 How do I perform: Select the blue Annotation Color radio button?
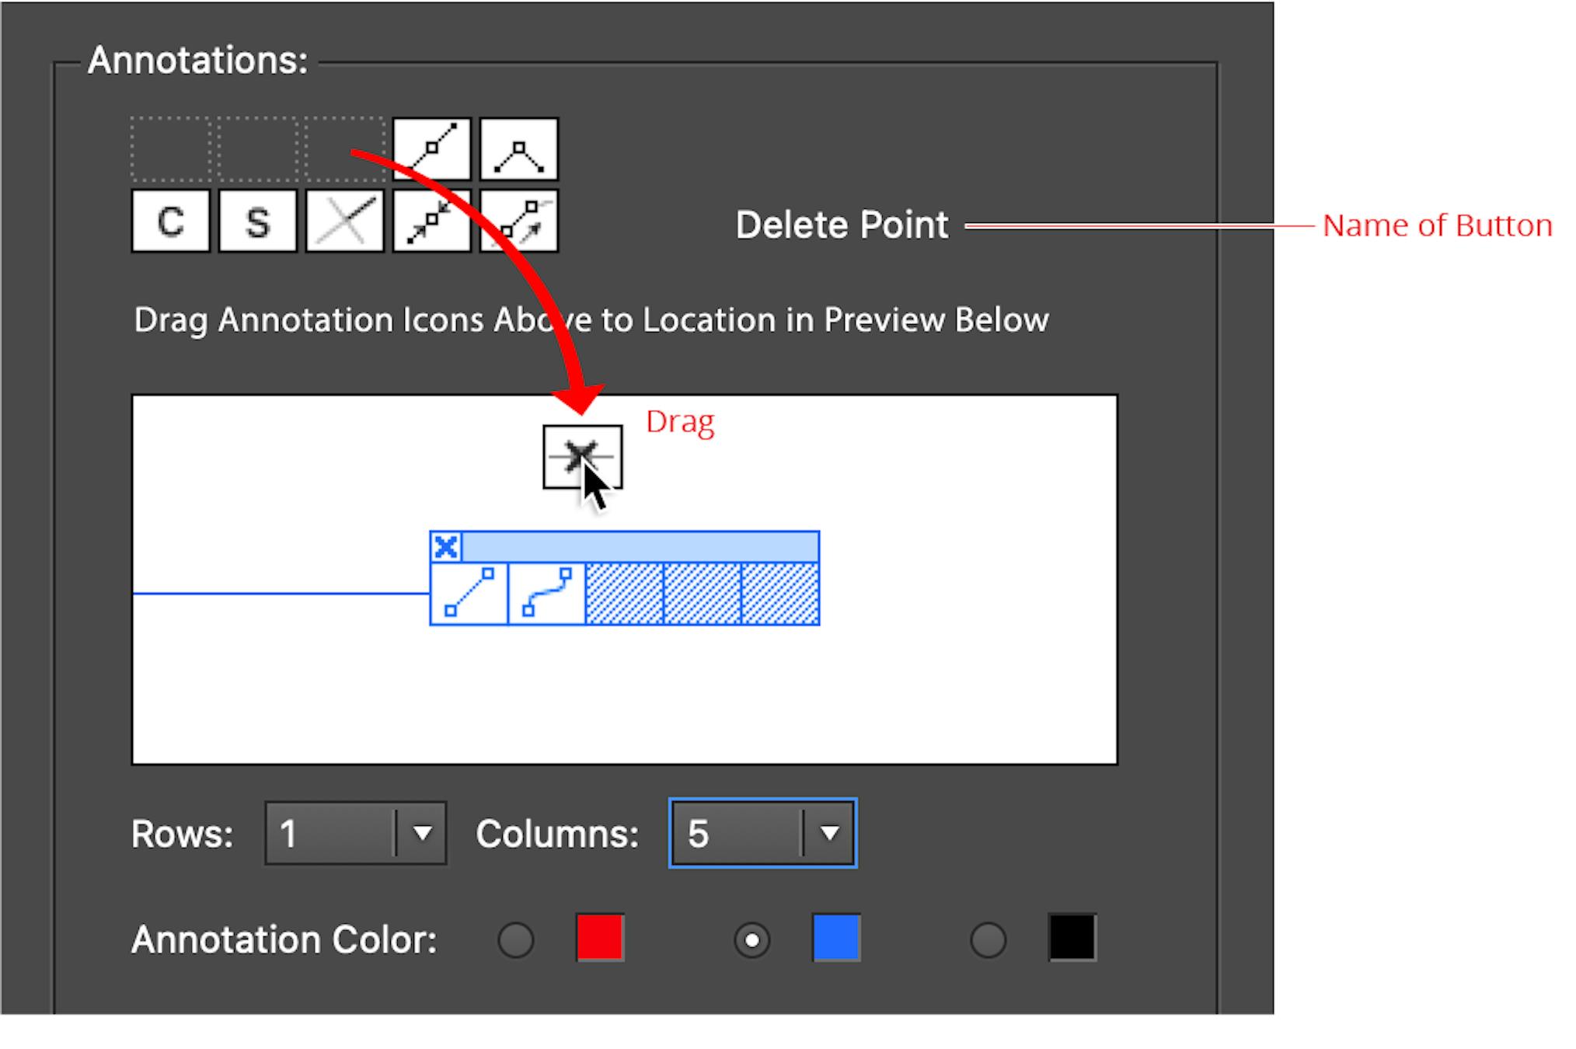751,939
